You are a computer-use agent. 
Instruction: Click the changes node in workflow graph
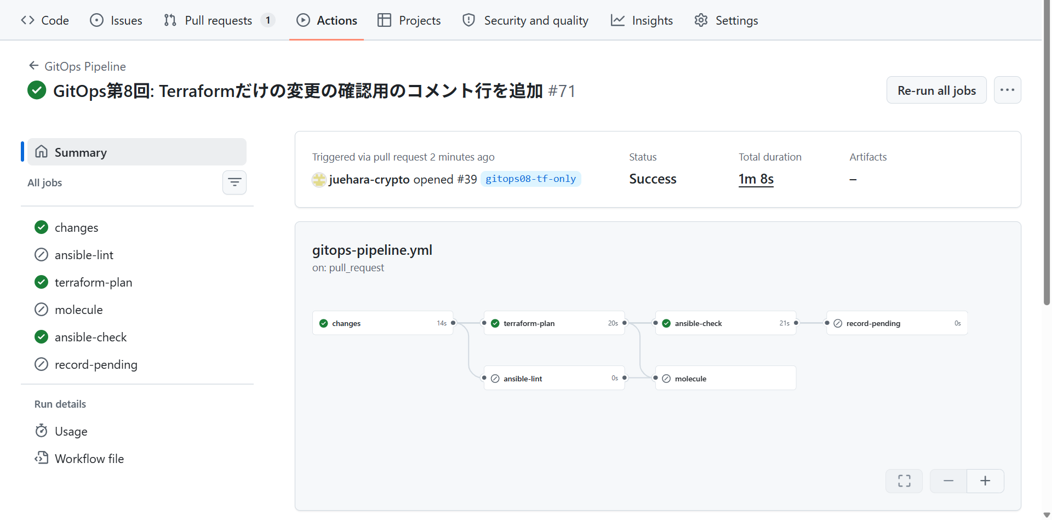(383, 323)
